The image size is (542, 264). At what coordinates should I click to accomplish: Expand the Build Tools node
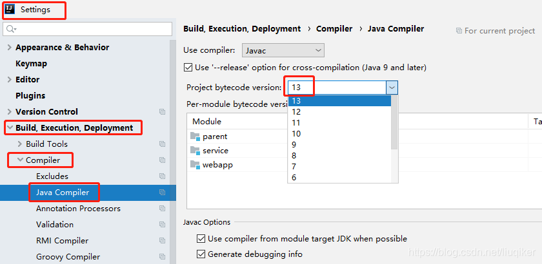click(20, 144)
